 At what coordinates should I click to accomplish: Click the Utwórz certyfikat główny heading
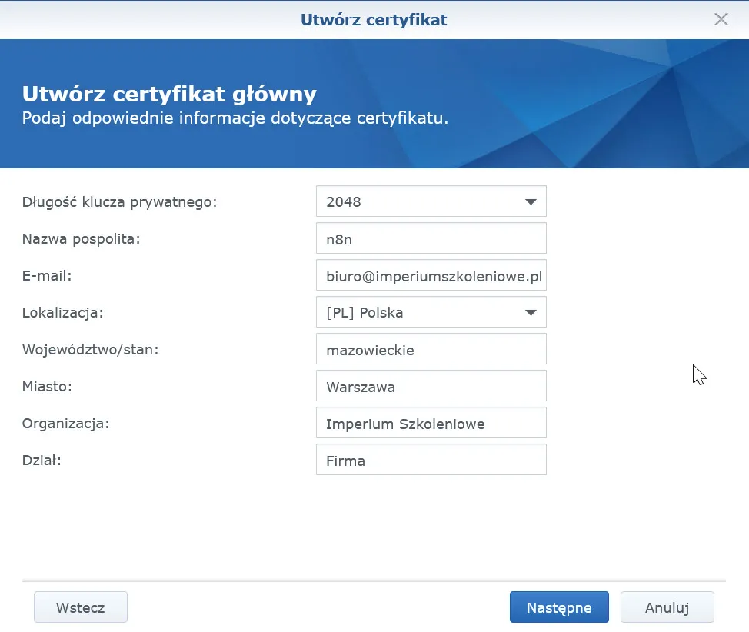click(169, 95)
